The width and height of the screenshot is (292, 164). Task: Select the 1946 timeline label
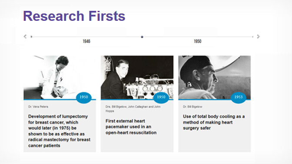point(86,41)
